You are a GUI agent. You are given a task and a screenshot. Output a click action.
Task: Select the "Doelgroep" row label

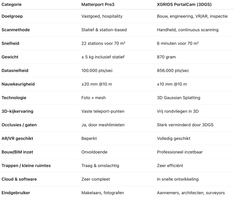point(12,16)
